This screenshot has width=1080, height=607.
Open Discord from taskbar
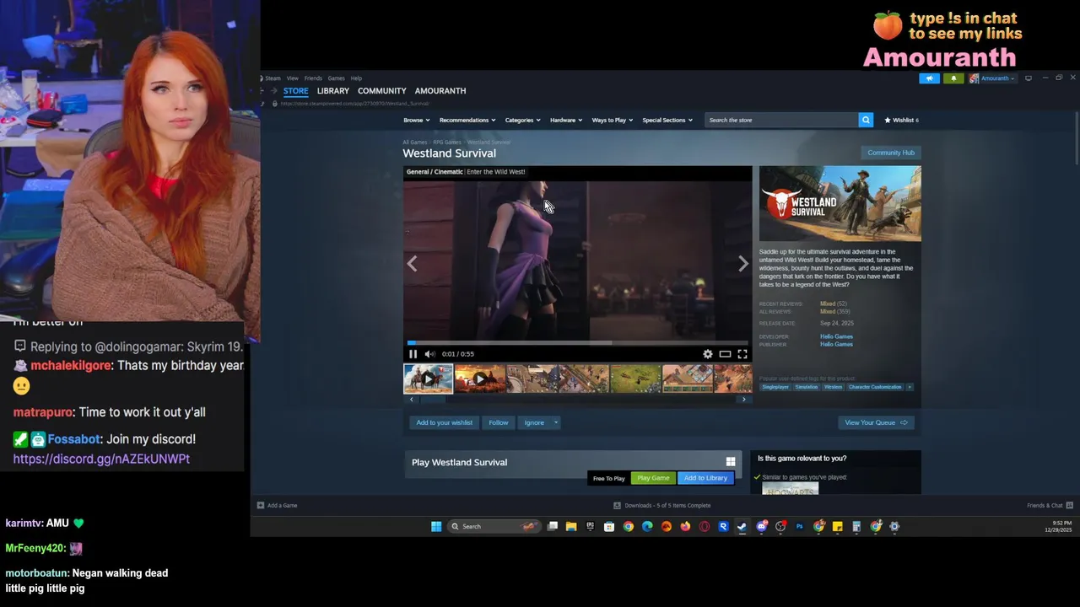tap(762, 526)
